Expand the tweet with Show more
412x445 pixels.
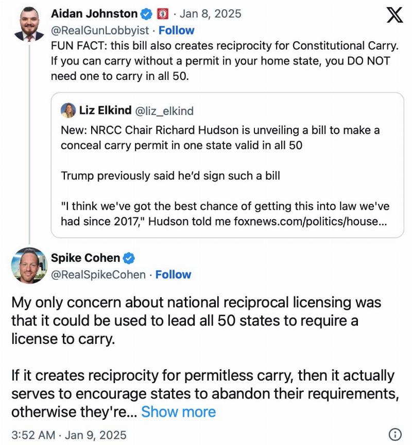click(178, 411)
